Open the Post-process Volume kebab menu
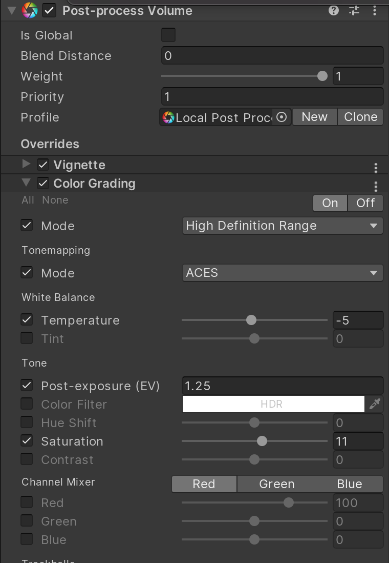 375,10
